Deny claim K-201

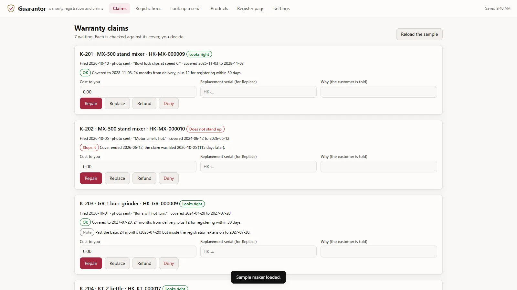[x=169, y=103]
